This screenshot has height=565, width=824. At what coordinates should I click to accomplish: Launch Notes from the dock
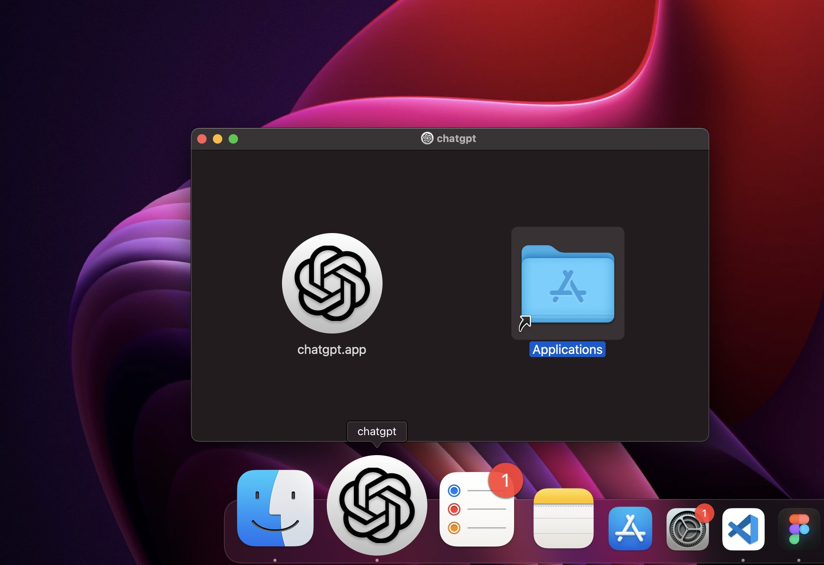pos(563,518)
